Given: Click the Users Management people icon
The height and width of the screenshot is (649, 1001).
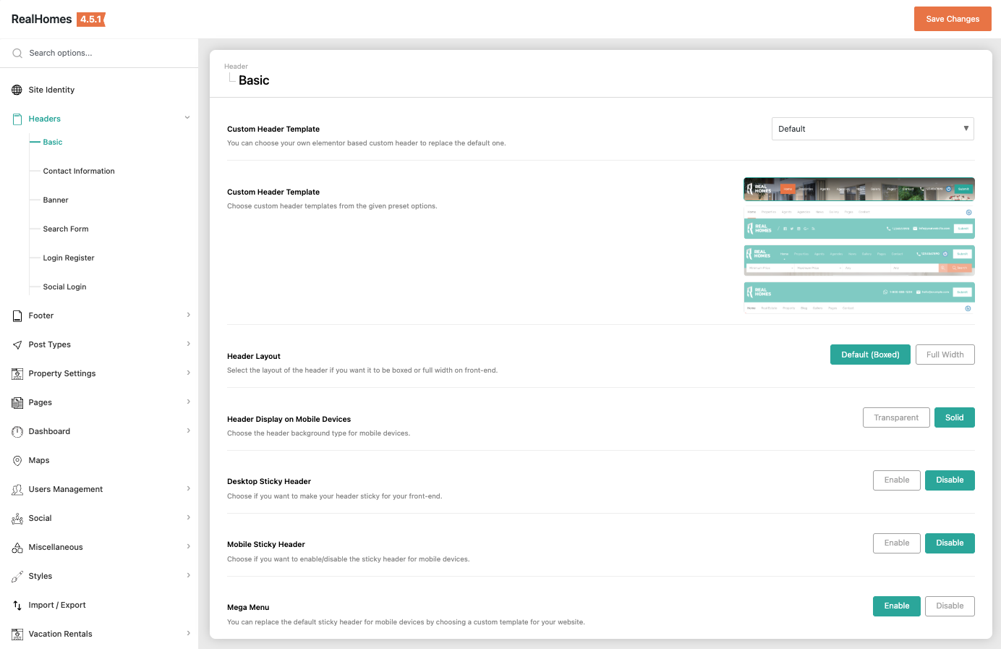Looking at the screenshot, I should coord(17,490).
